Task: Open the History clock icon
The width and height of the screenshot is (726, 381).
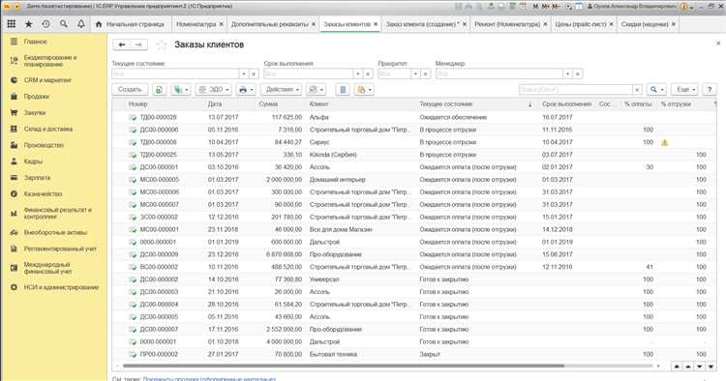Action: click(x=45, y=24)
